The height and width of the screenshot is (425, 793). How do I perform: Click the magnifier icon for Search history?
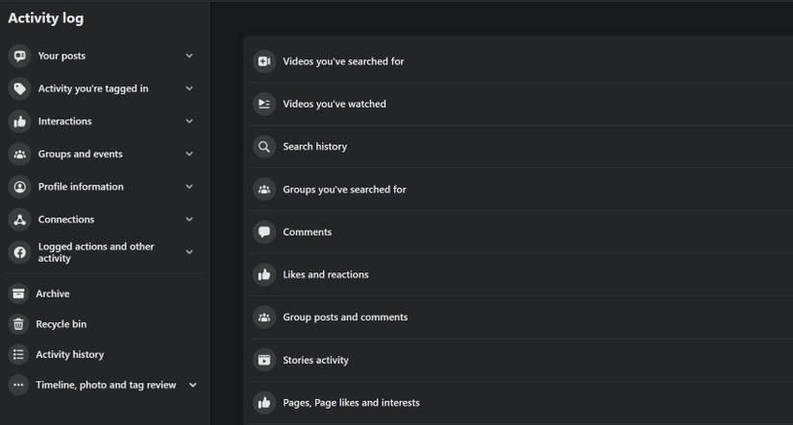click(x=264, y=147)
